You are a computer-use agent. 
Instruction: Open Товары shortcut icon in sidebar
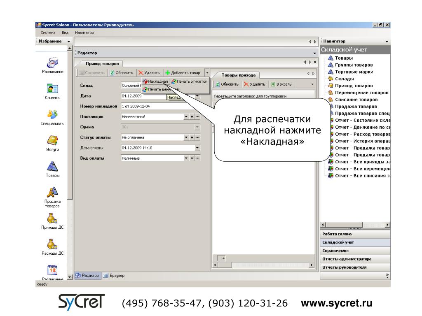coord(52,166)
